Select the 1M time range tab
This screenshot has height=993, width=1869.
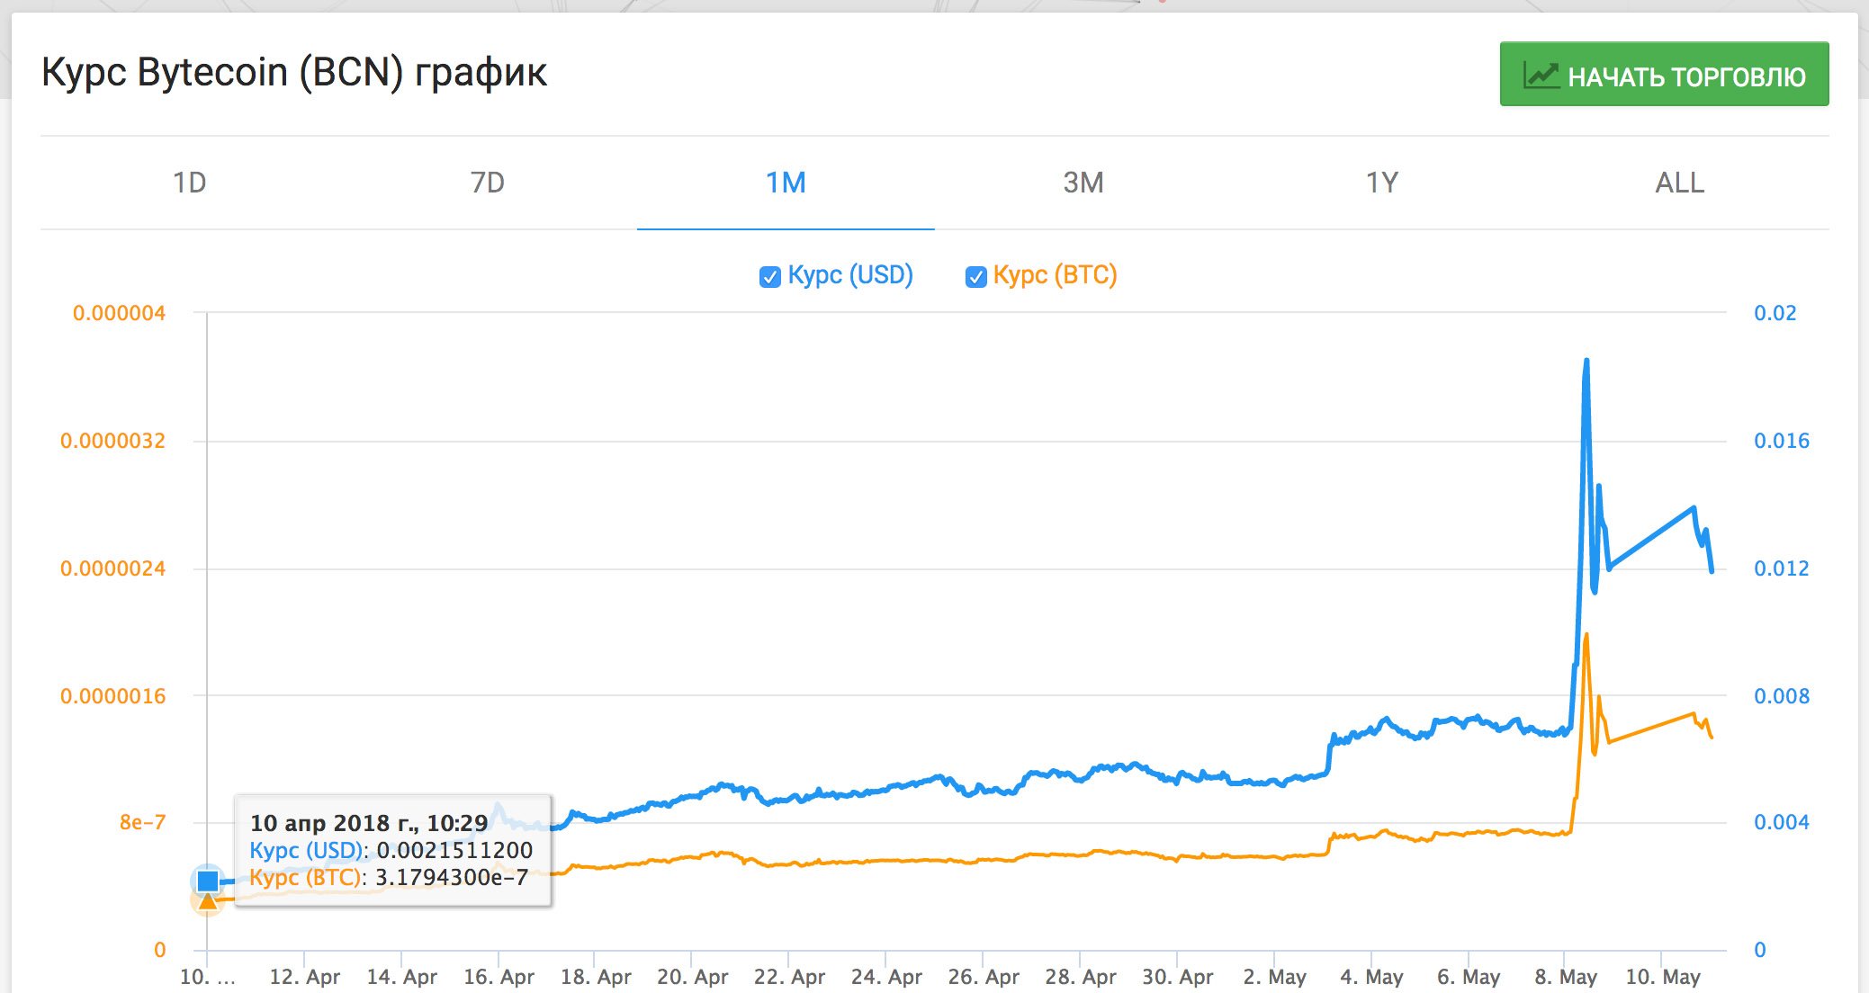click(x=786, y=183)
